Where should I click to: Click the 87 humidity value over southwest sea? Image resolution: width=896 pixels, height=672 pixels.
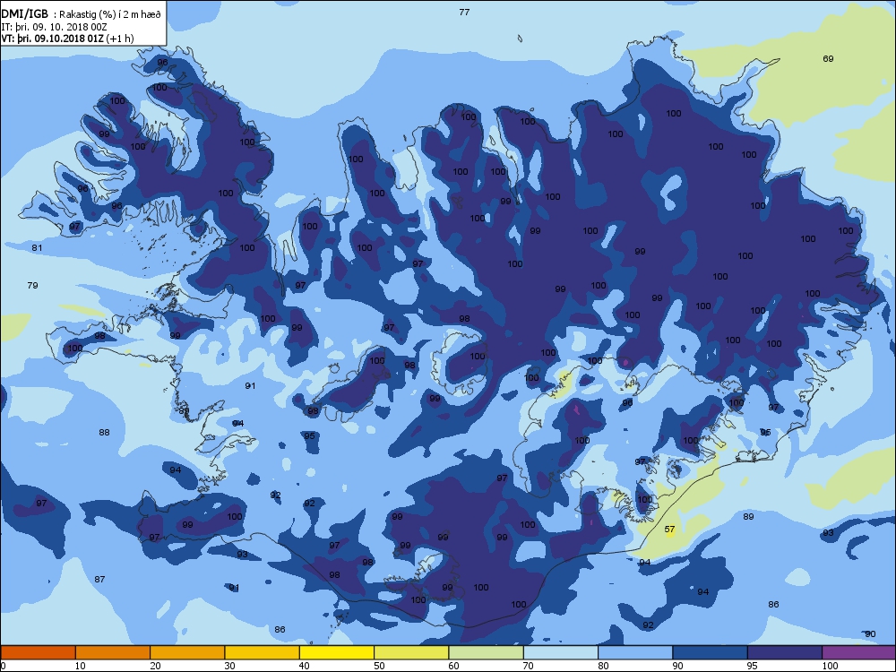pyautogui.click(x=99, y=579)
